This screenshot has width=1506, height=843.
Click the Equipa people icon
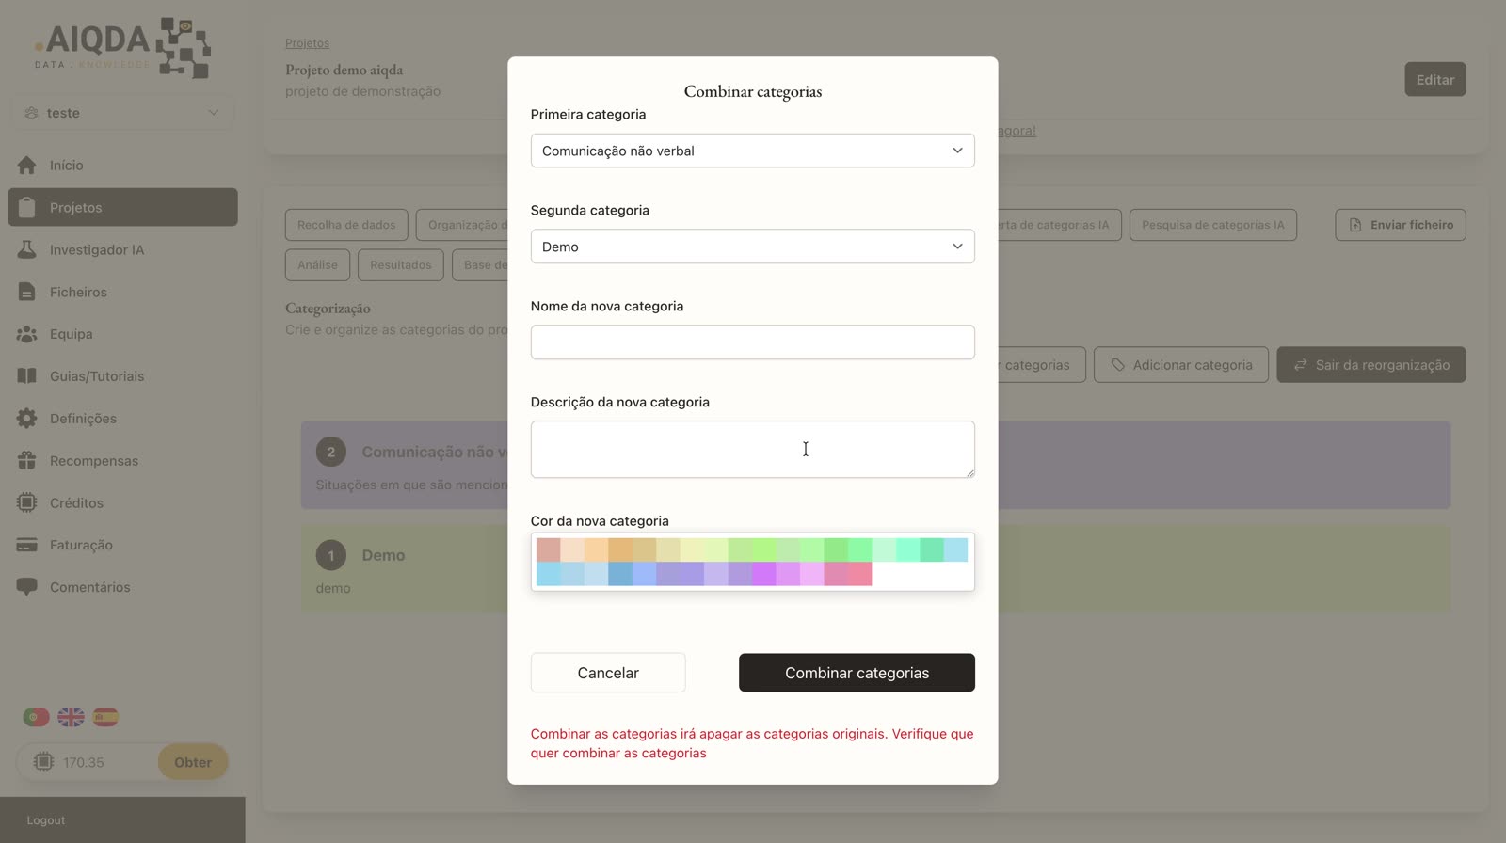[x=26, y=334]
